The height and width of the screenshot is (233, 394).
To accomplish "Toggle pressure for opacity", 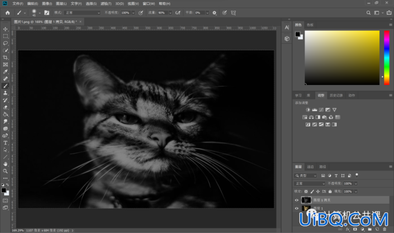I will [141, 12].
